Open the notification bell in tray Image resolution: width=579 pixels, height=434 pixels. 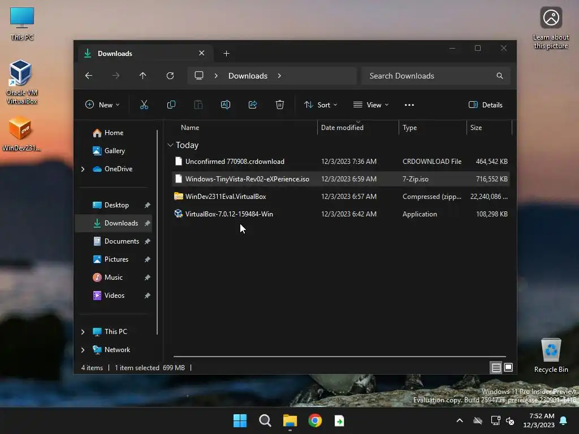tap(564, 420)
